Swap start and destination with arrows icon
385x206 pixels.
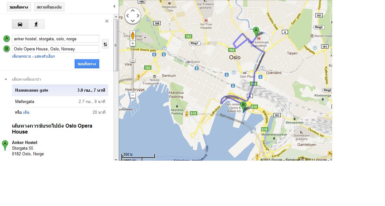tap(105, 44)
